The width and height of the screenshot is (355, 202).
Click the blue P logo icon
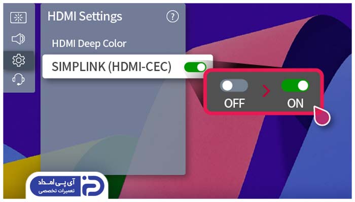click(93, 186)
